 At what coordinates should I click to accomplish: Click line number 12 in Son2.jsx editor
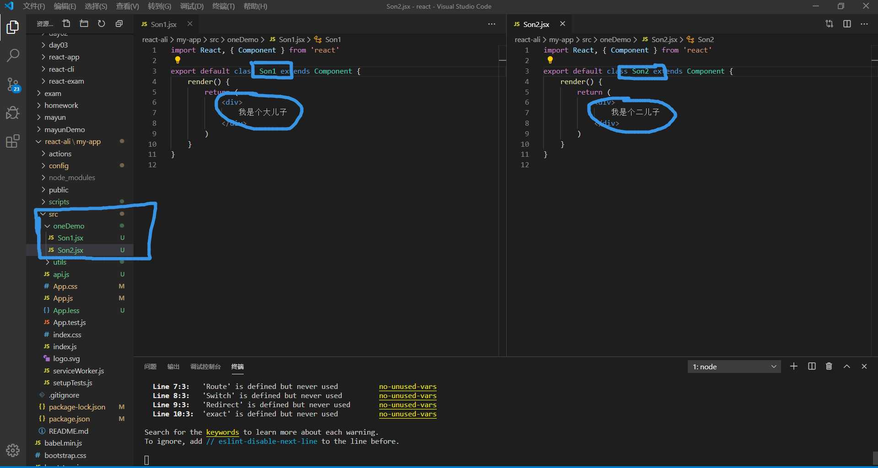click(525, 165)
